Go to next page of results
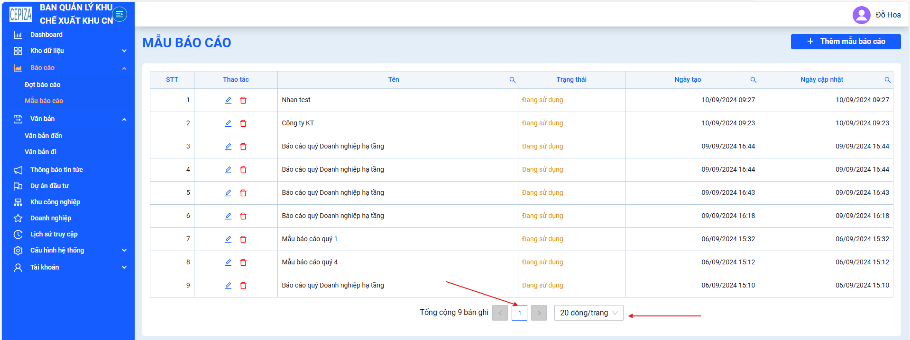The height and width of the screenshot is (340, 910). (x=539, y=313)
